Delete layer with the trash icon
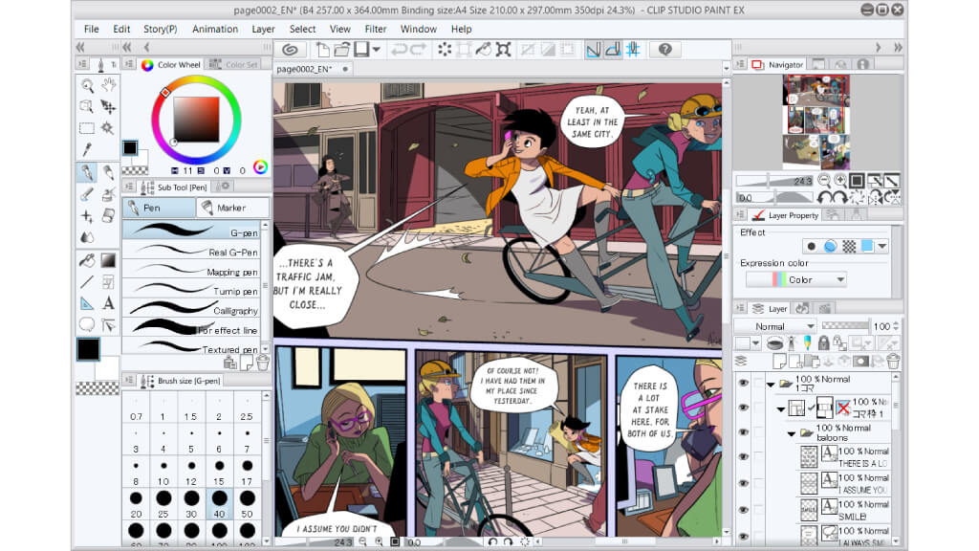979x551 pixels. pos(893,361)
